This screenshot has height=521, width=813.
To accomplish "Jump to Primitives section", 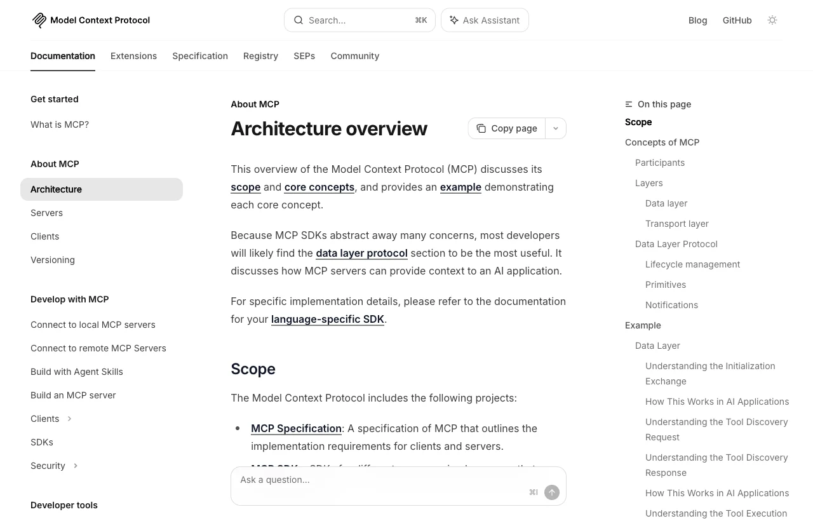I will [x=666, y=285].
